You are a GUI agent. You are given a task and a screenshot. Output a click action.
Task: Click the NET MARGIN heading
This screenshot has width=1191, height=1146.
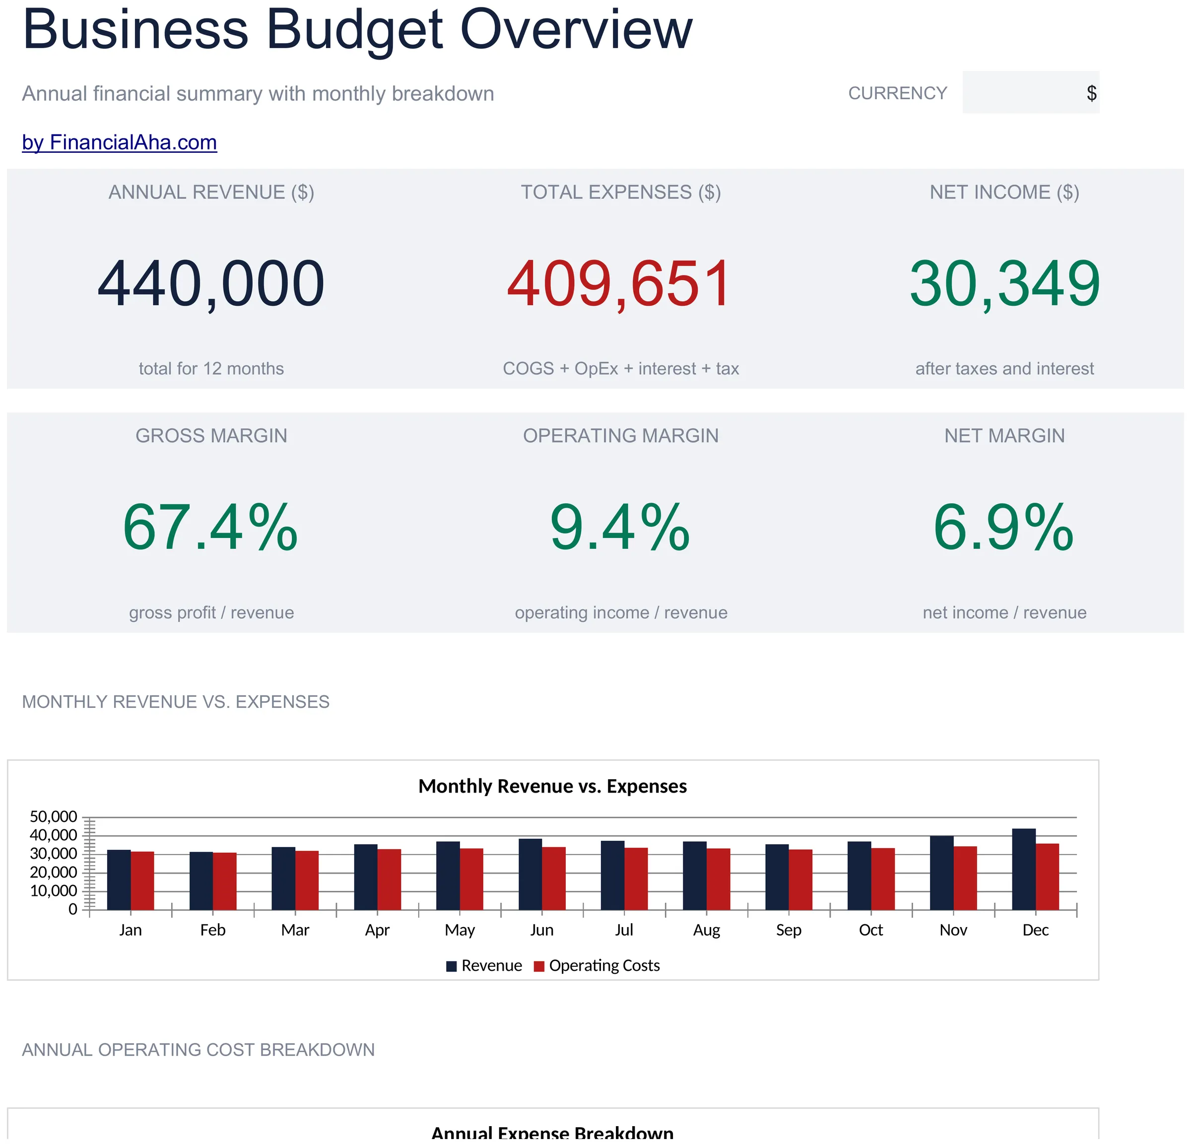click(1004, 436)
